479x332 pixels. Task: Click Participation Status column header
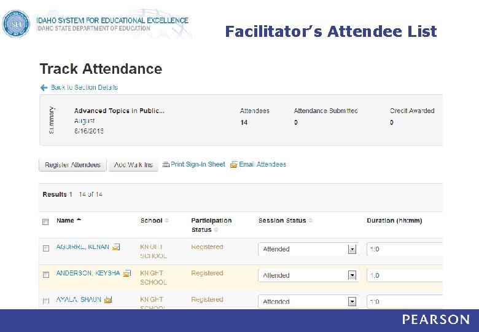pyautogui.click(x=211, y=225)
